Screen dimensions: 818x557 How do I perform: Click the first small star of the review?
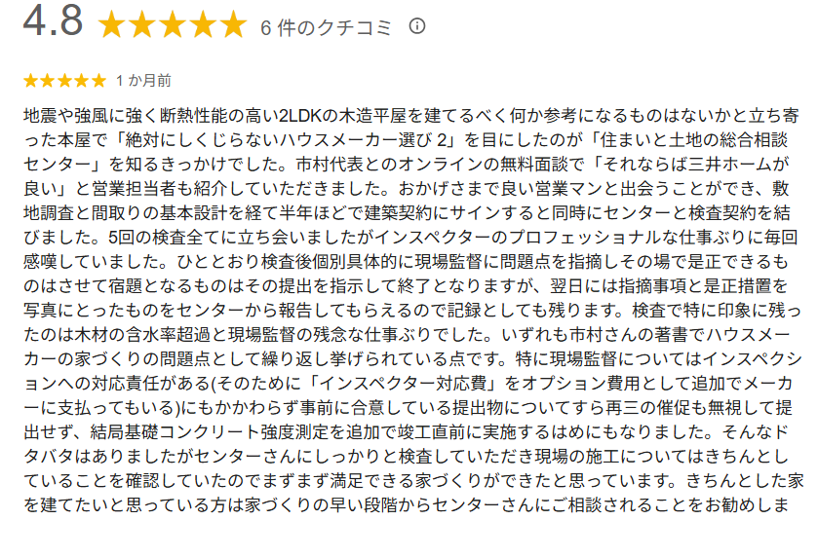pyautogui.click(x=30, y=80)
